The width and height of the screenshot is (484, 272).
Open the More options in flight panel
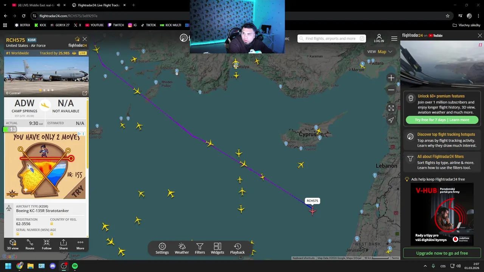click(x=80, y=244)
